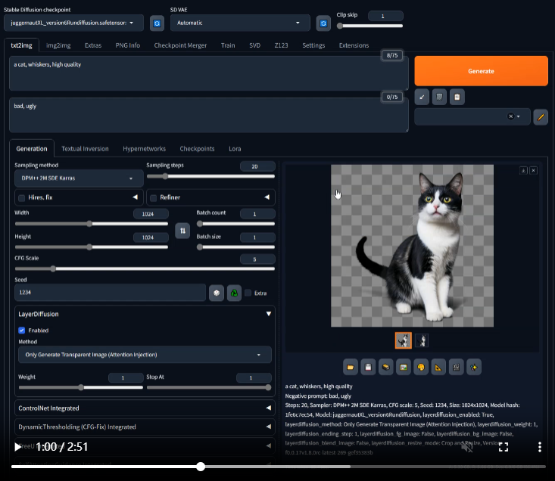Open the output images folder icon
The height and width of the screenshot is (481, 555).
[x=351, y=368]
